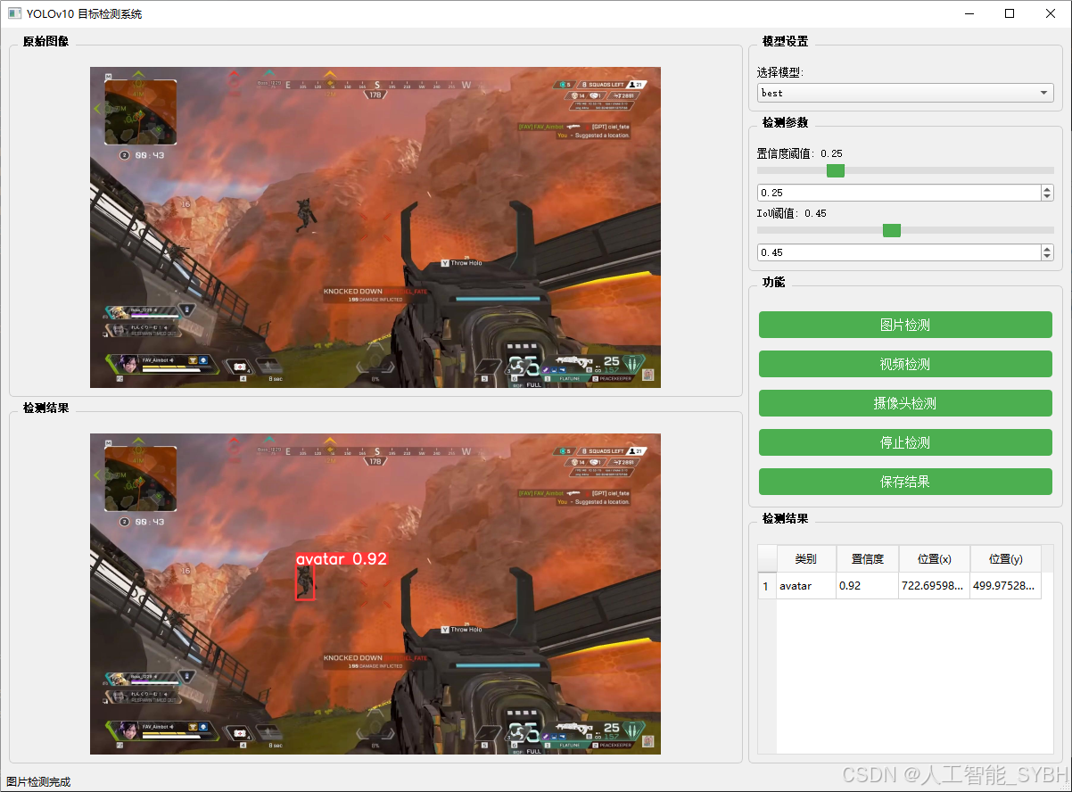This screenshot has height=792, width=1072.
Task: Increase IoU threshold with up arrow
Action: click(x=1047, y=248)
